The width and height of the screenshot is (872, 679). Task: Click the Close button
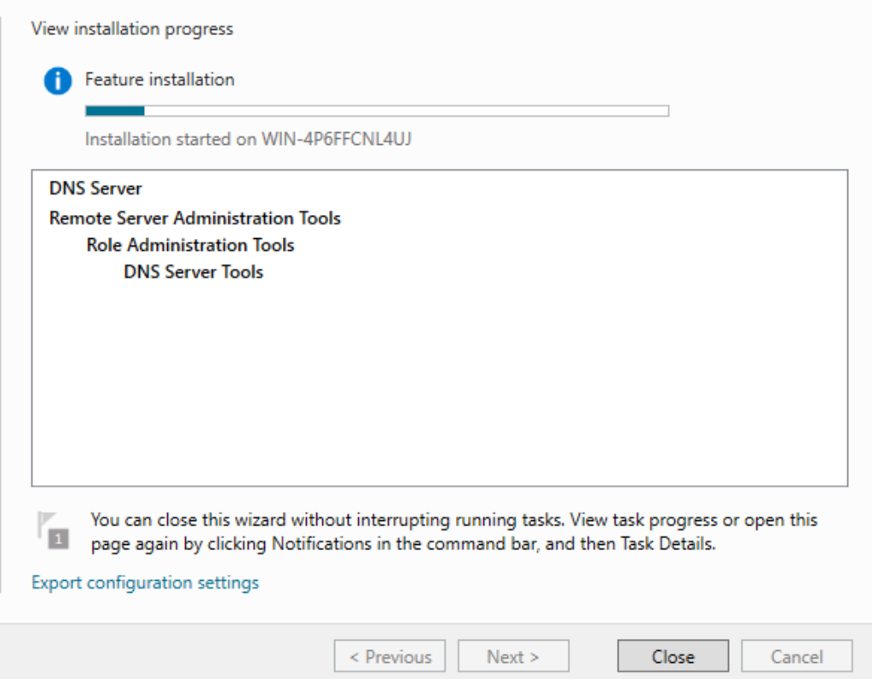coord(673,656)
